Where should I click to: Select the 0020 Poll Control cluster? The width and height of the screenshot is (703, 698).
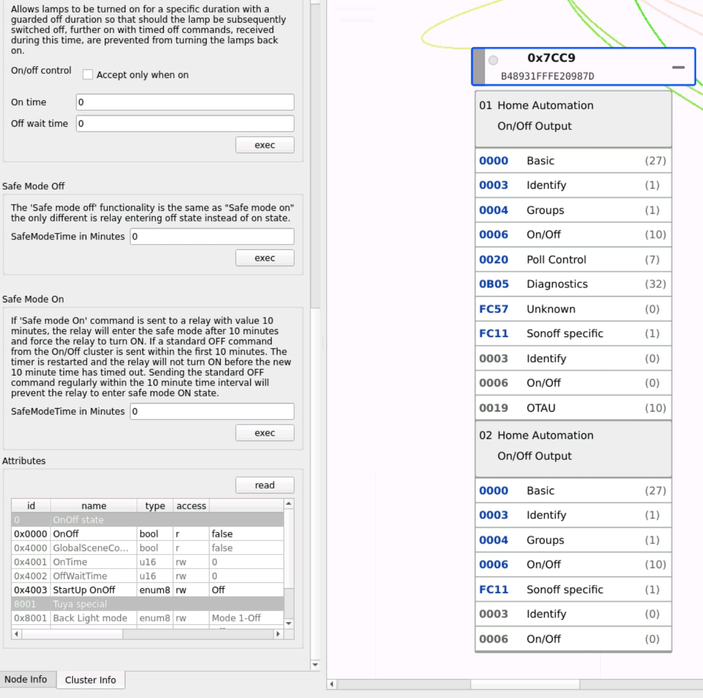pos(573,259)
